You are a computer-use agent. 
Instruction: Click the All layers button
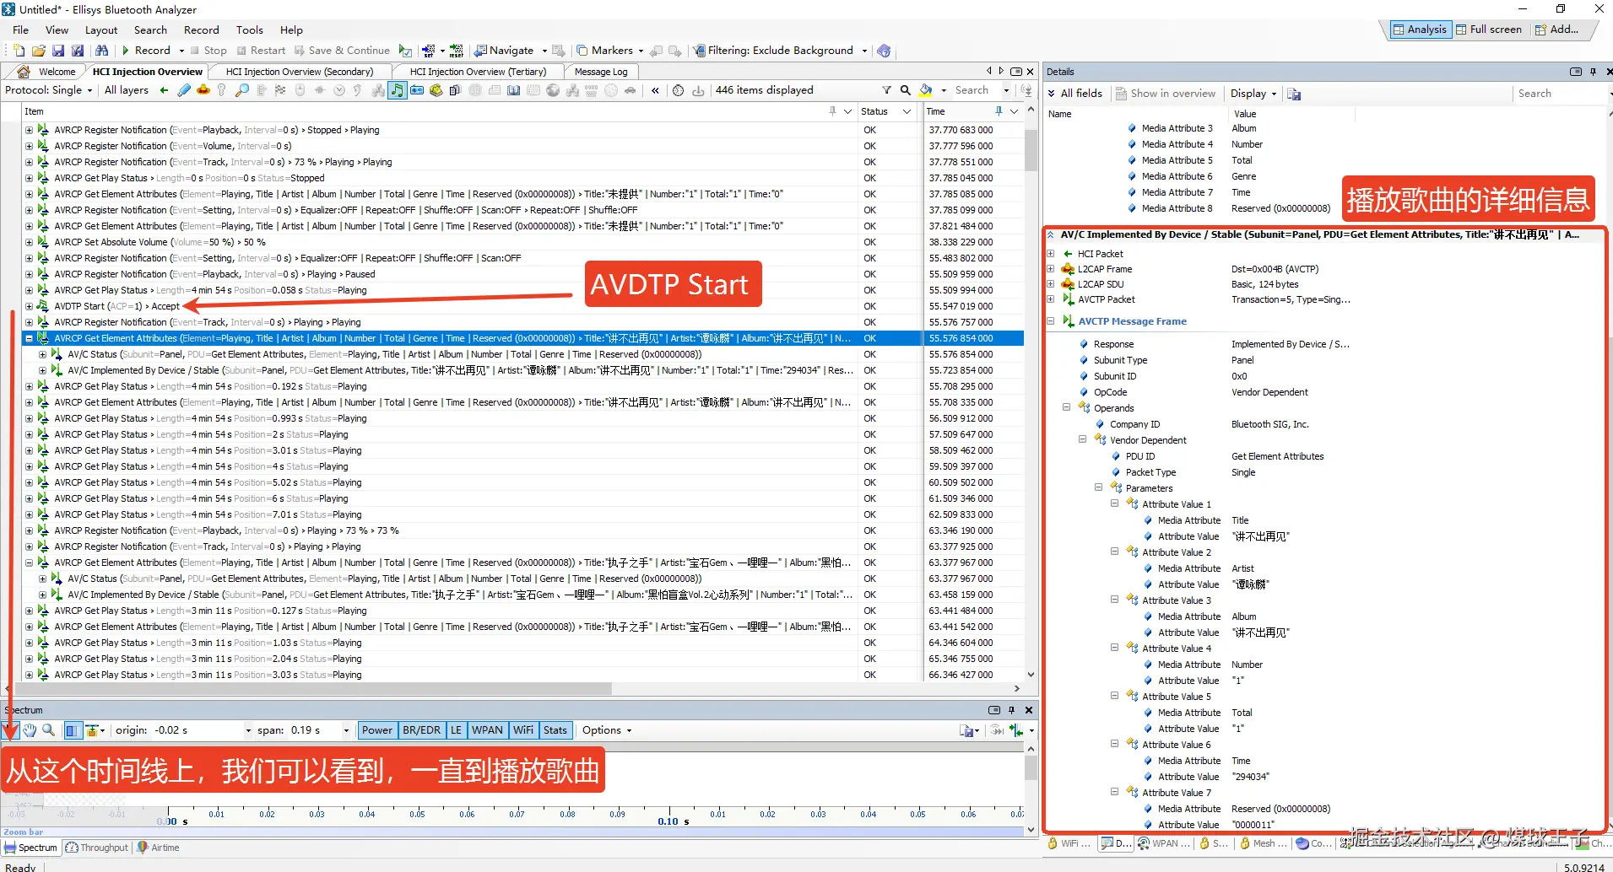coord(126,90)
